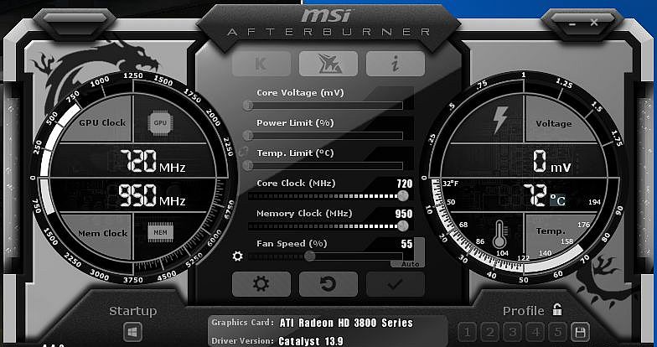Toggle the °C temperature unit

click(x=558, y=199)
